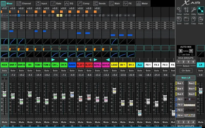The width and height of the screenshot is (205, 128).
Task: Click the Paste icon
Action: (201, 19)
